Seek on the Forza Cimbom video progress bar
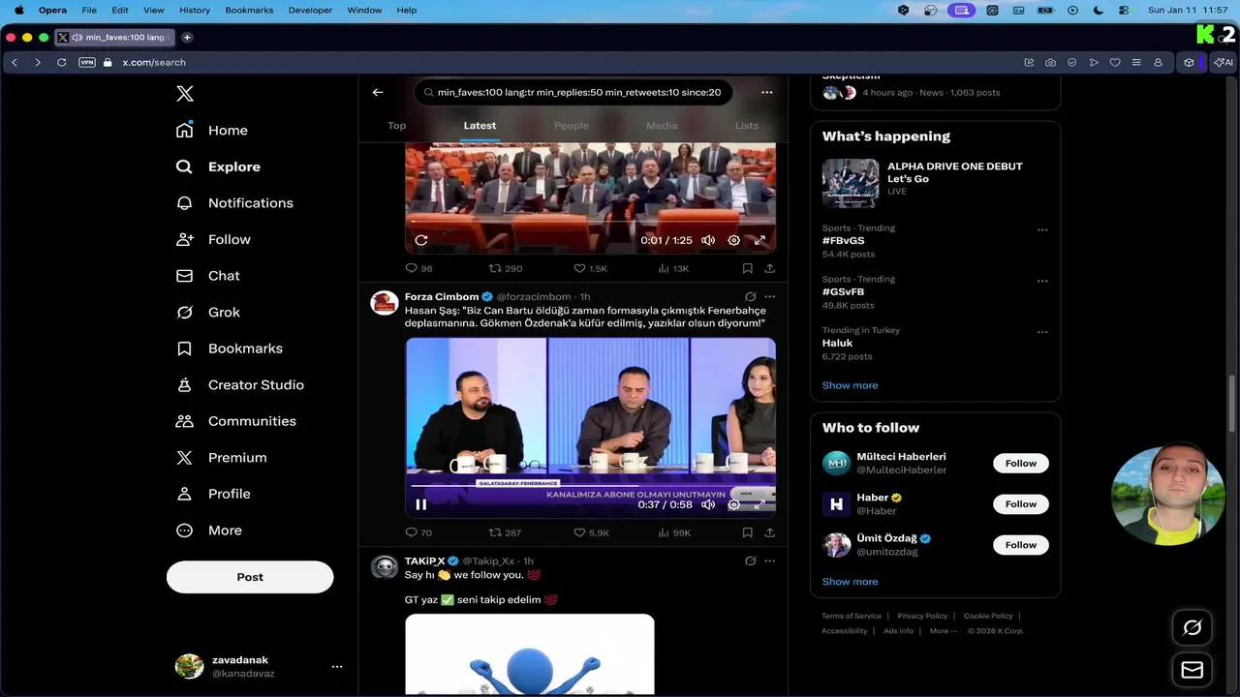This screenshot has height=697, width=1240. pos(590,485)
